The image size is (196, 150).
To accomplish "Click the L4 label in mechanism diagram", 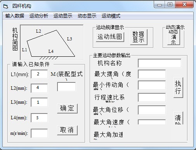I will coord(51,51).
